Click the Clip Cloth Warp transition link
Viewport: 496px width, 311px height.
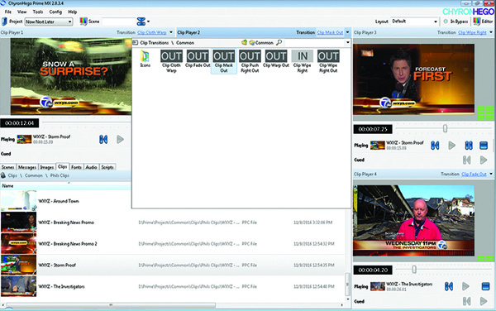tap(152, 32)
